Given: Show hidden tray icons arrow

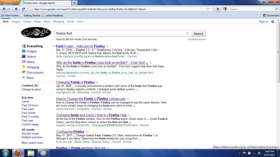Looking at the screenshot, I should (239, 153).
